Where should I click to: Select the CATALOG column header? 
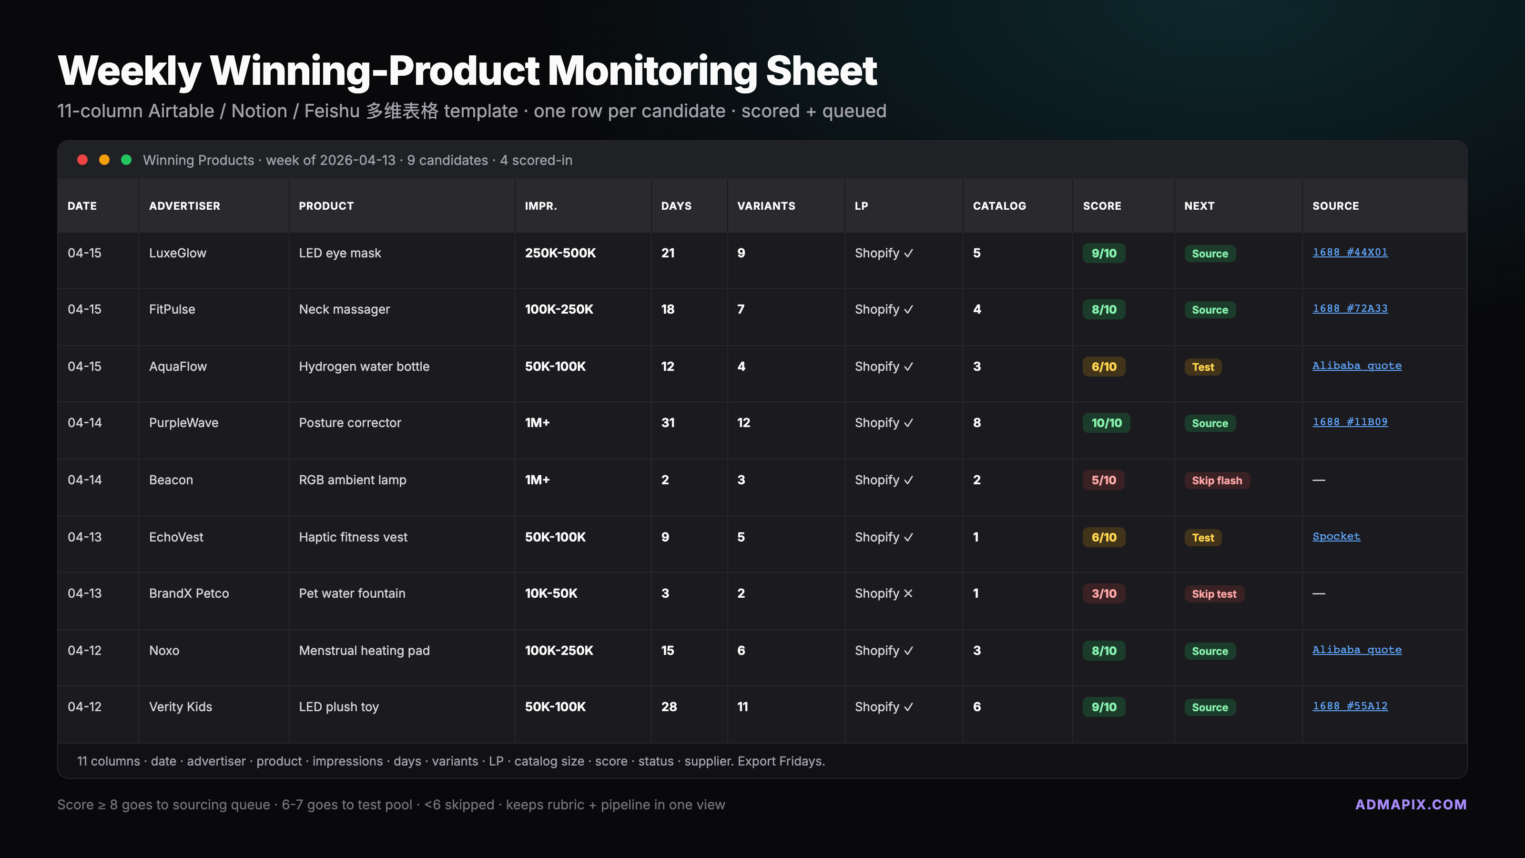coord(999,205)
